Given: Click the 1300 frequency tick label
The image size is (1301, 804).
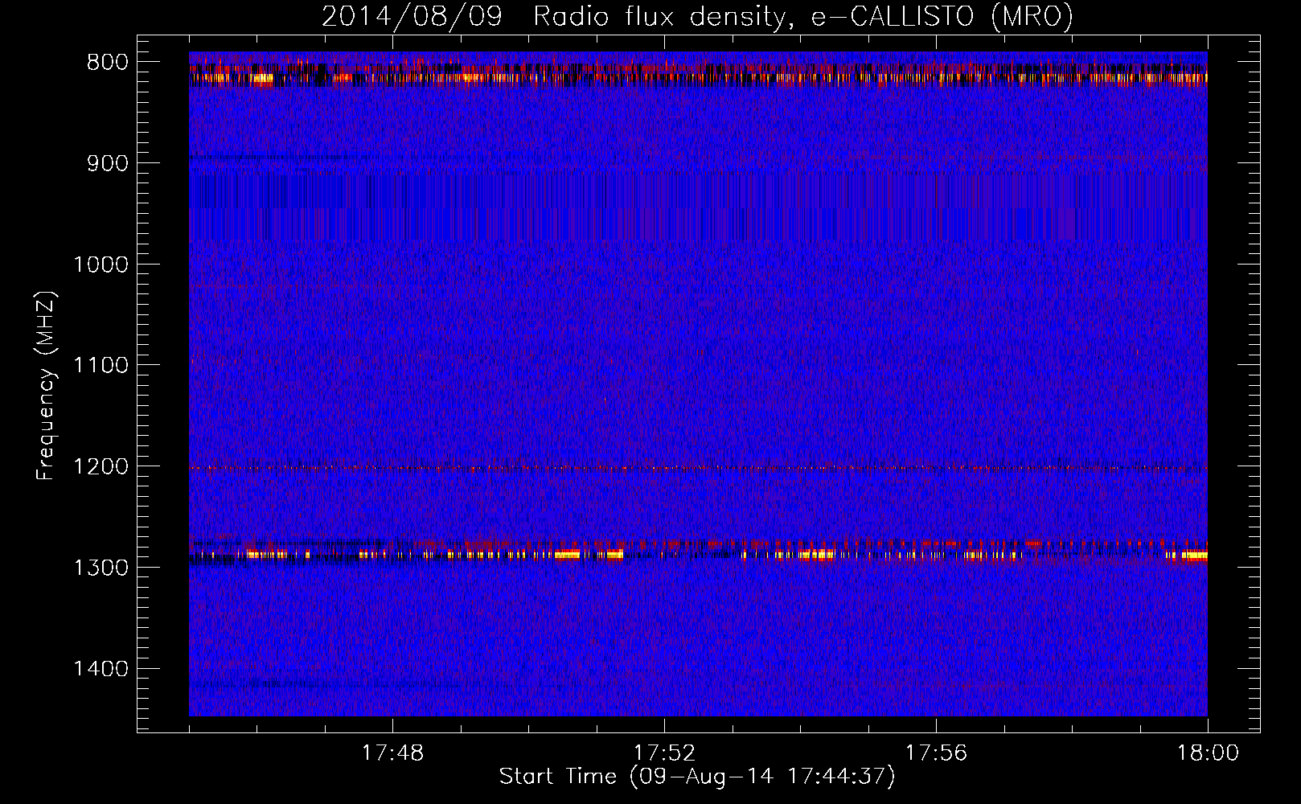Looking at the screenshot, I should [x=101, y=568].
